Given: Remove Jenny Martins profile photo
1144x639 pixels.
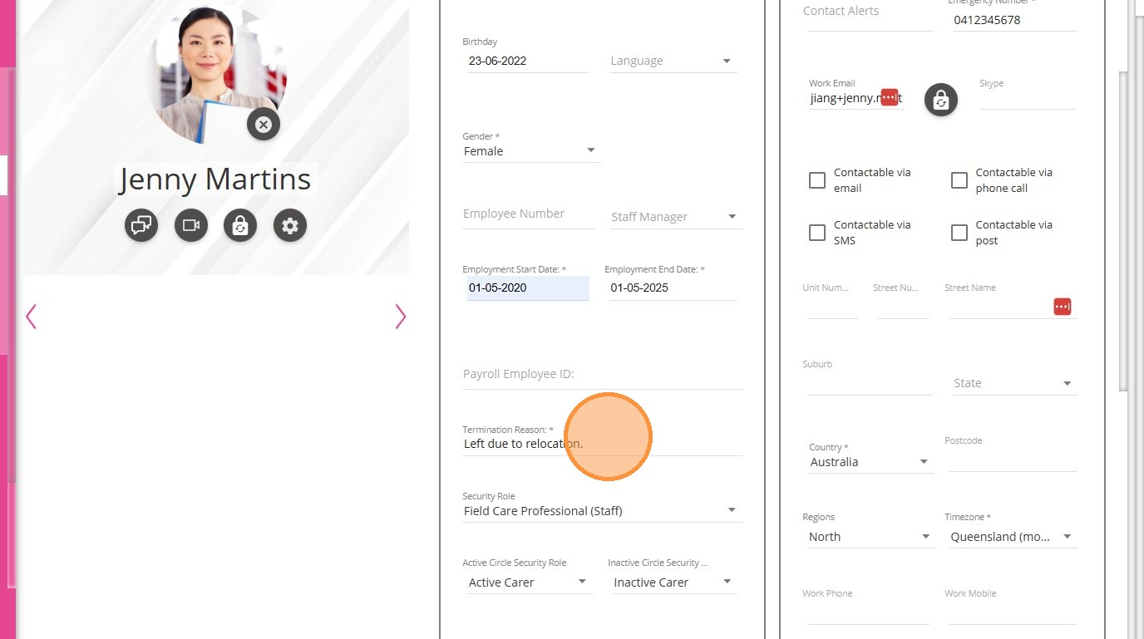Looking at the screenshot, I should tap(264, 125).
